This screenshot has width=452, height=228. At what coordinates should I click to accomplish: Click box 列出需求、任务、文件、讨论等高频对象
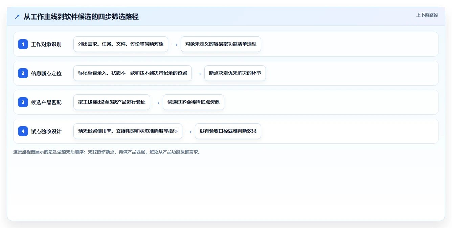pyautogui.click(x=121, y=44)
